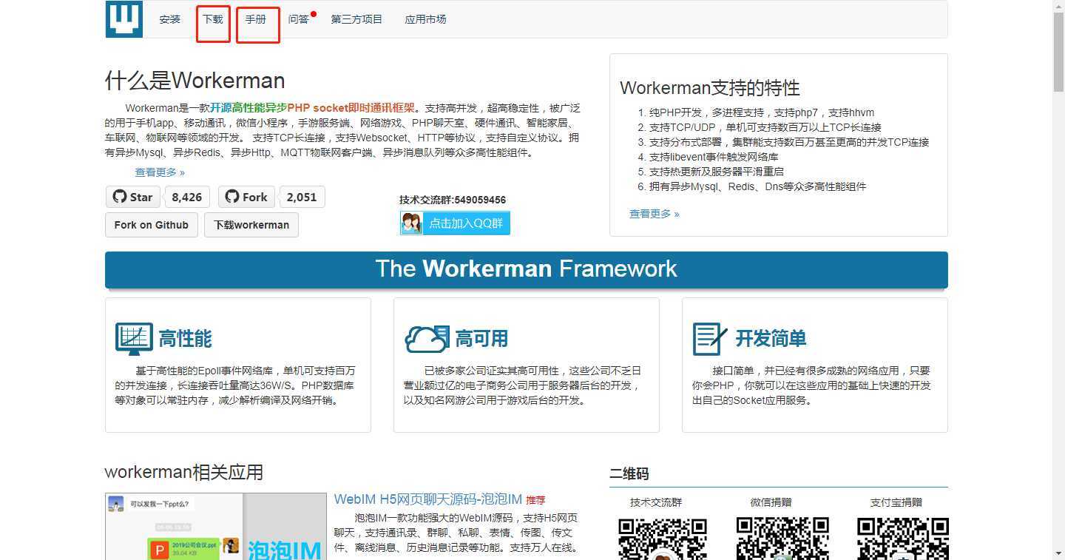Image resolution: width=1065 pixels, height=560 pixels.
Task: Click the 高可用 heading
Action: point(481,339)
